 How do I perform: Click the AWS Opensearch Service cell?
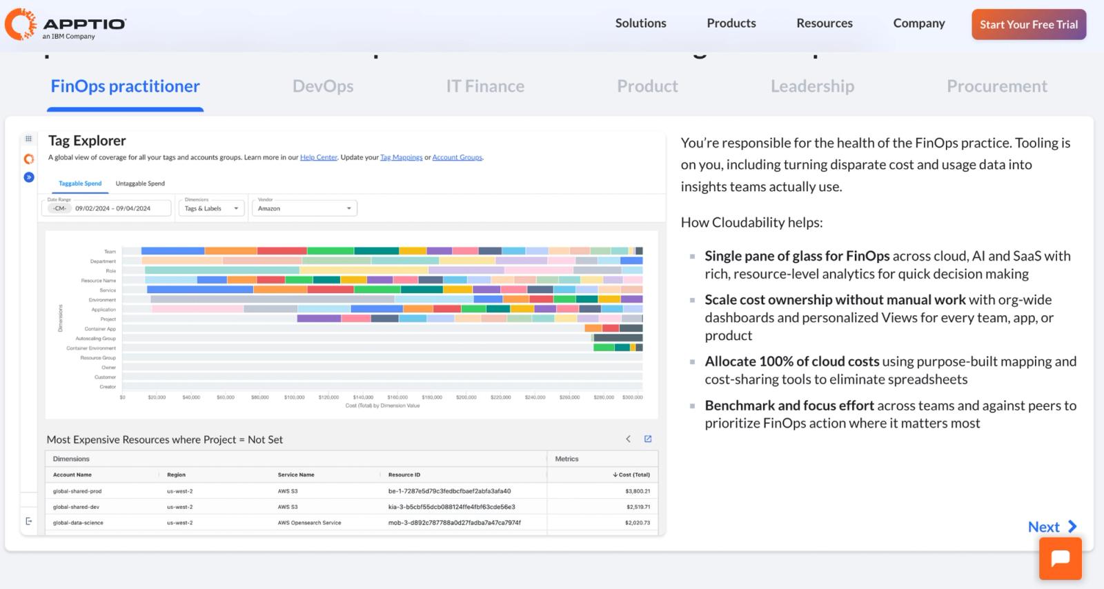tap(309, 523)
